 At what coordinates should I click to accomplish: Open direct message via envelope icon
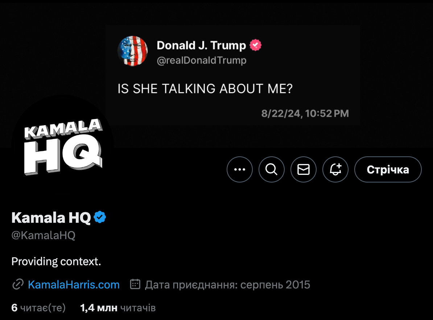pyautogui.click(x=304, y=169)
